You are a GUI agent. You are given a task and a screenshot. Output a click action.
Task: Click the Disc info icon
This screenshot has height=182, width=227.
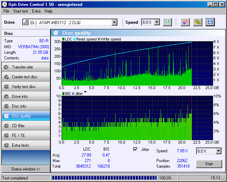6,106
